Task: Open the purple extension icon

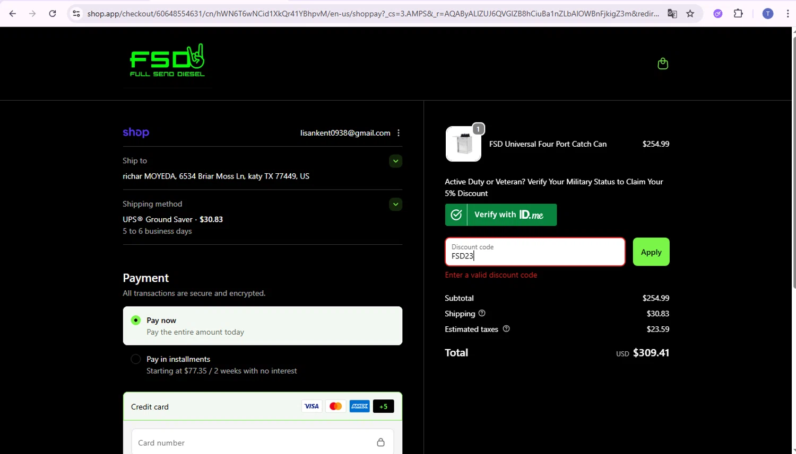Action: [718, 14]
